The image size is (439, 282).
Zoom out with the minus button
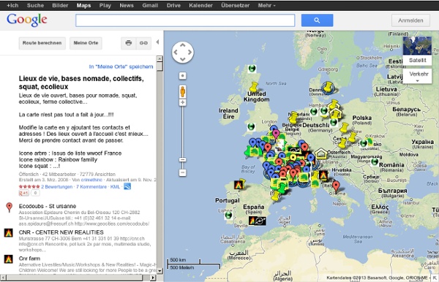pos(182,172)
